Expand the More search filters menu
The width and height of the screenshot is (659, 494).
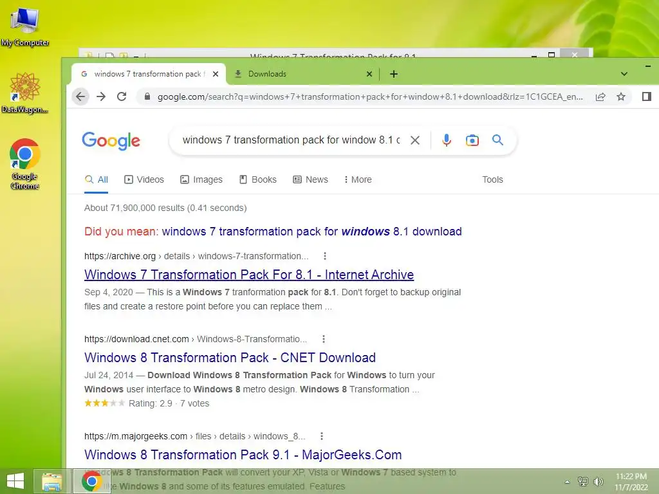pos(358,180)
